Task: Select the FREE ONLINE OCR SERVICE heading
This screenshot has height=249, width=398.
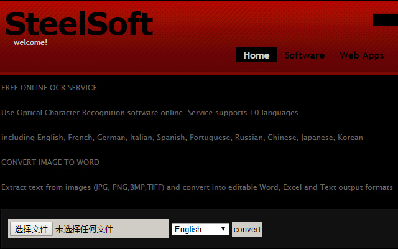Action: 49,88
